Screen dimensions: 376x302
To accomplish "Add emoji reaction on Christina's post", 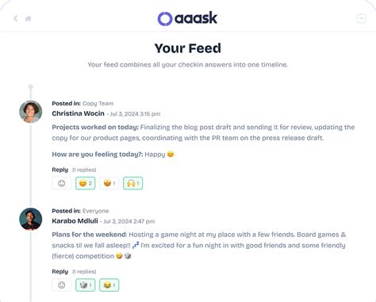I will pos(62,183).
